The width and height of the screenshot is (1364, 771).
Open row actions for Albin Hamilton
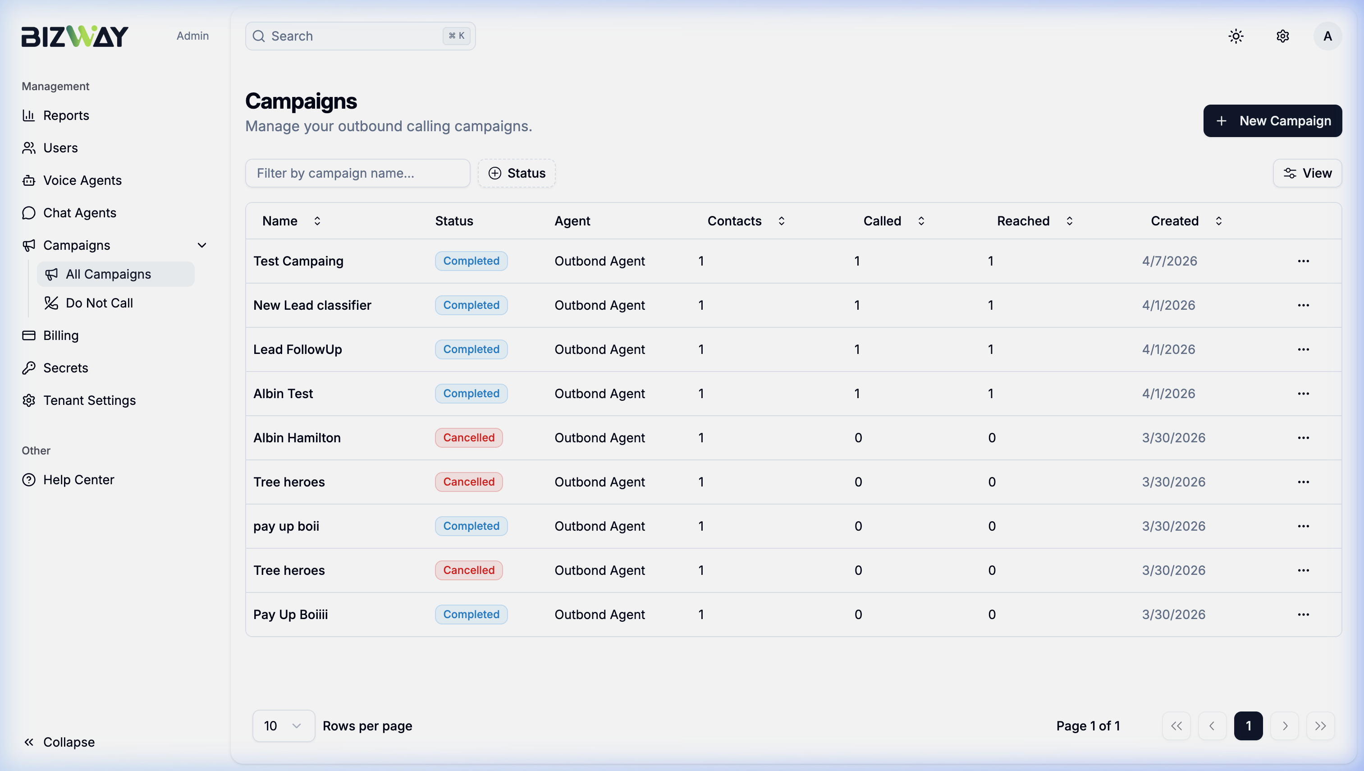(1303, 438)
